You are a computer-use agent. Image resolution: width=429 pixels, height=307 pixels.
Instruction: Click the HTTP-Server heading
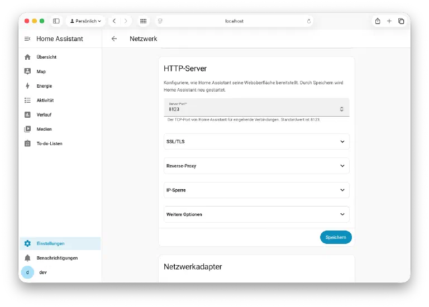tap(185, 68)
